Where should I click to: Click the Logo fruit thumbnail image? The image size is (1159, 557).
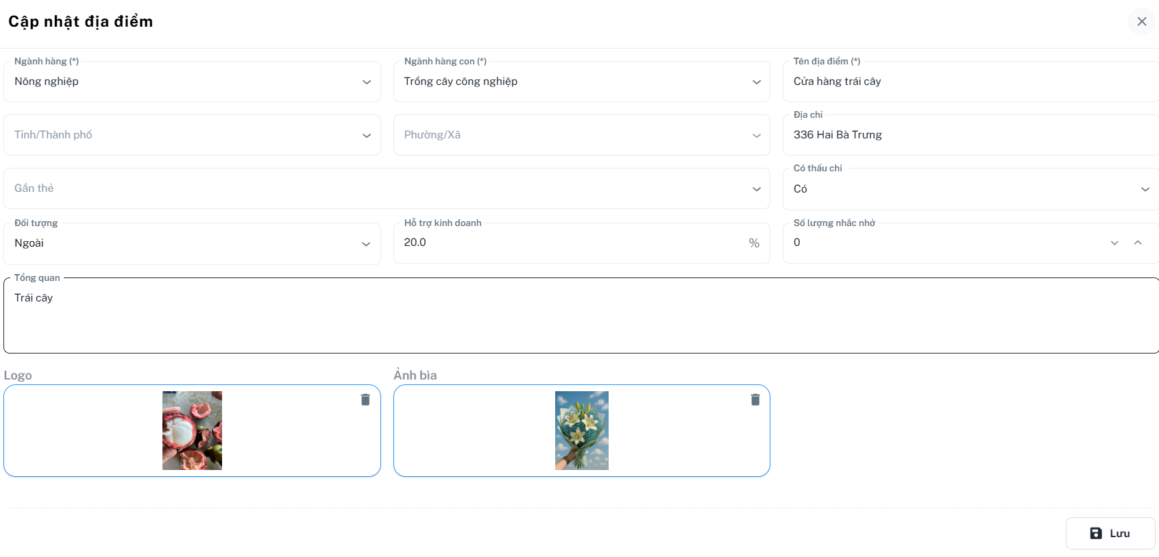(192, 430)
